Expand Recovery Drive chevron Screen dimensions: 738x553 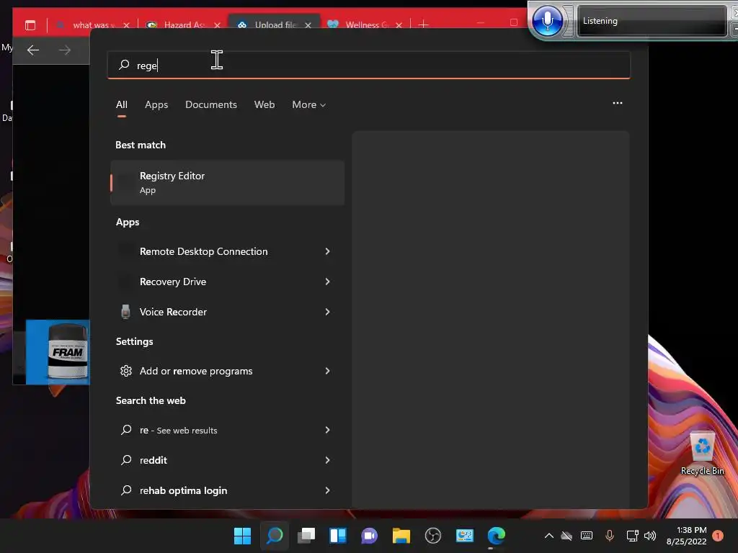[328, 282]
